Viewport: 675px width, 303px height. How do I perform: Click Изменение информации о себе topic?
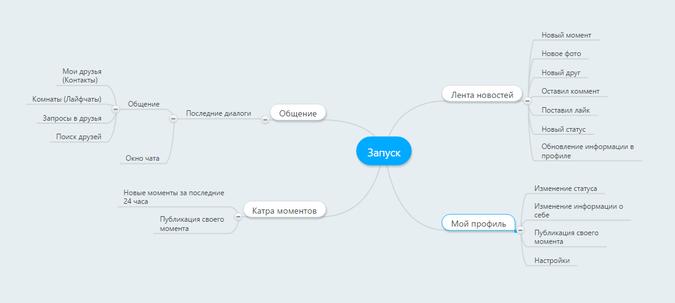point(578,211)
